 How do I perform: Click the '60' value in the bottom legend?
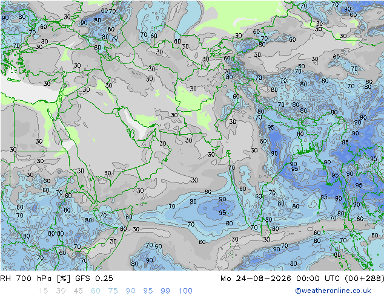pos(96,291)
